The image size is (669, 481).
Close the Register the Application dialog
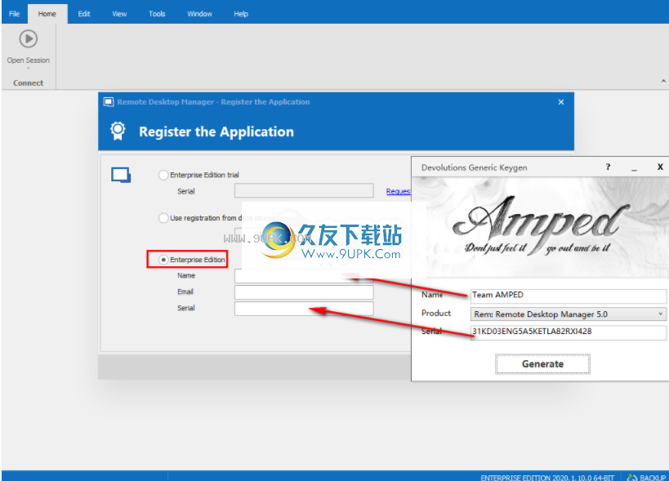tap(561, 102)
